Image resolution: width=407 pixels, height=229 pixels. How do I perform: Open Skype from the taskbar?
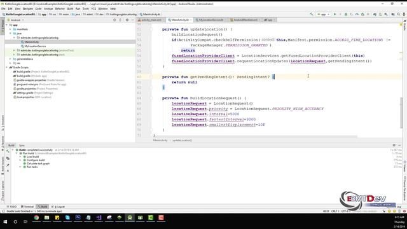67,218
